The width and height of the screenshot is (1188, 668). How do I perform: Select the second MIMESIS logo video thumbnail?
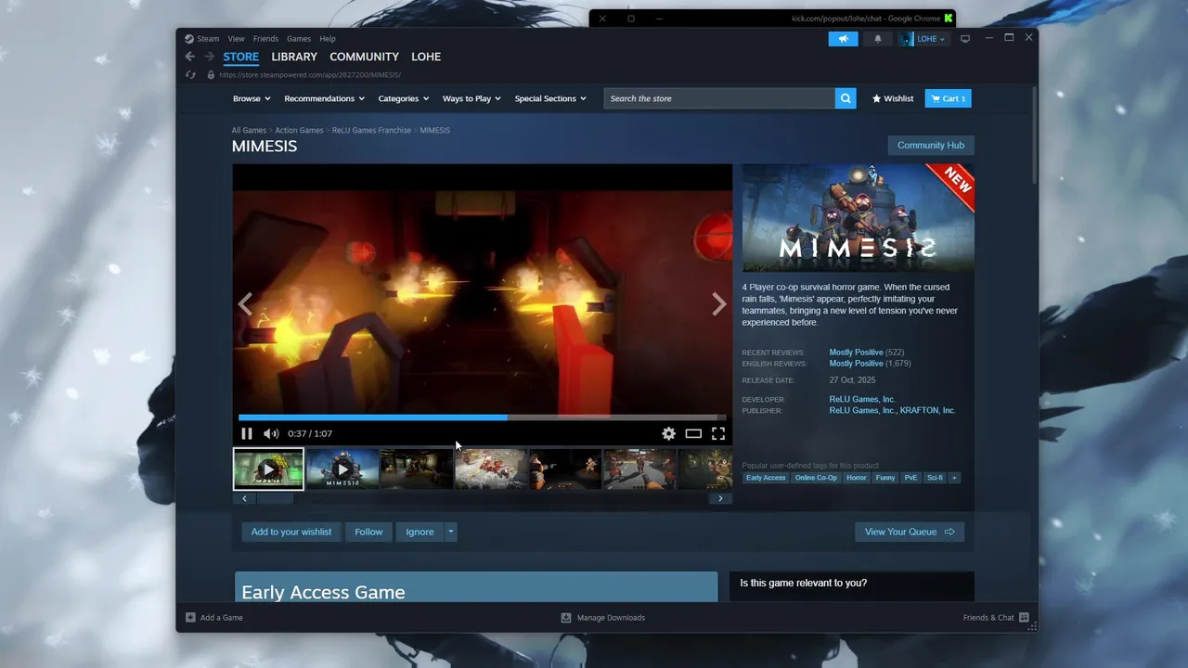point(342,469)
